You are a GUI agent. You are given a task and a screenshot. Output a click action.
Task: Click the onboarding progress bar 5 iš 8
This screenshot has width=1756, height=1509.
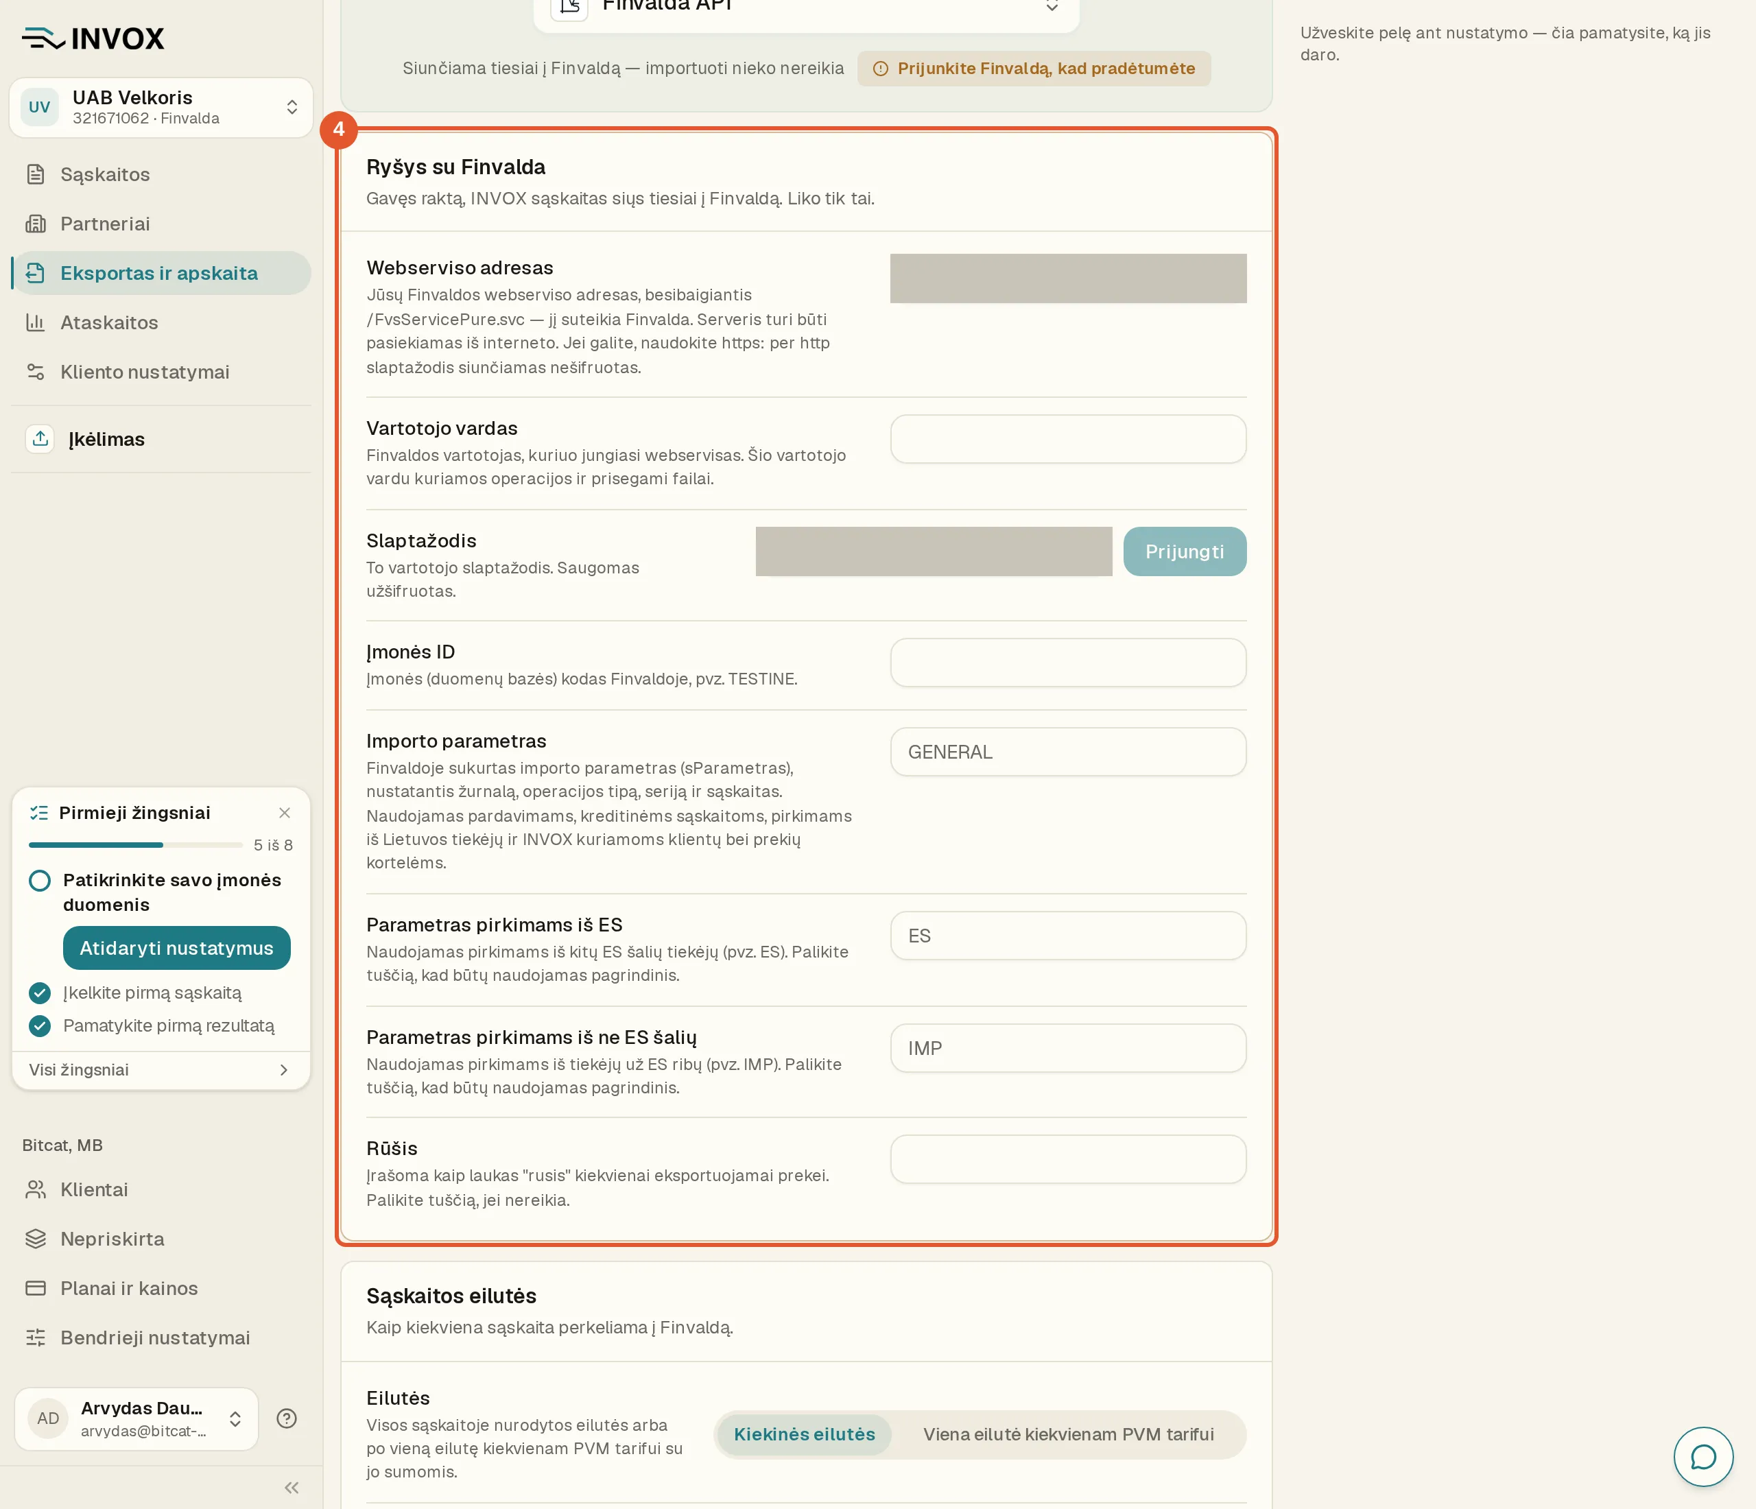pyautogui.click(x=136, y=845)
